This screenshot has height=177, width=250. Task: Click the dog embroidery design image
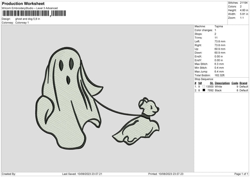tap(136, 121)
